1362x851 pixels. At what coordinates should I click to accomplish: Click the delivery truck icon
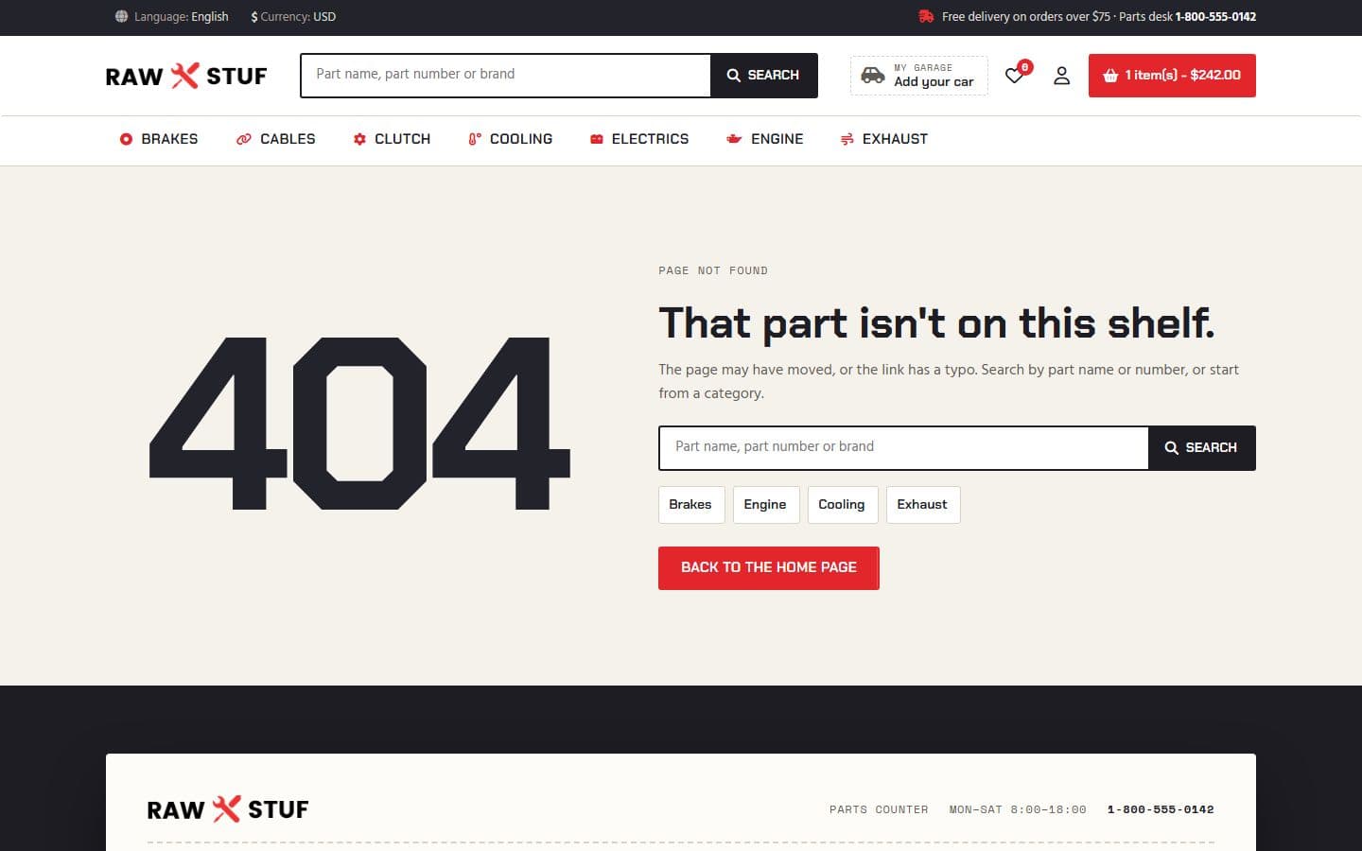tap(926, 17)
